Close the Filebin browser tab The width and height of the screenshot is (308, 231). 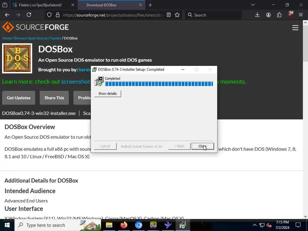[x=73, y=5]
